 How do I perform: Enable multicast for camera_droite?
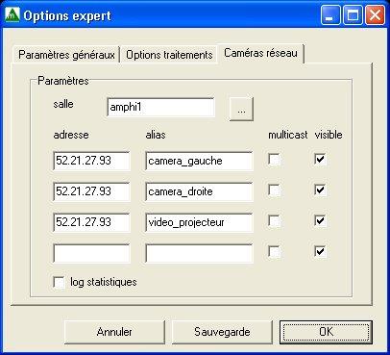coord(274,190)
